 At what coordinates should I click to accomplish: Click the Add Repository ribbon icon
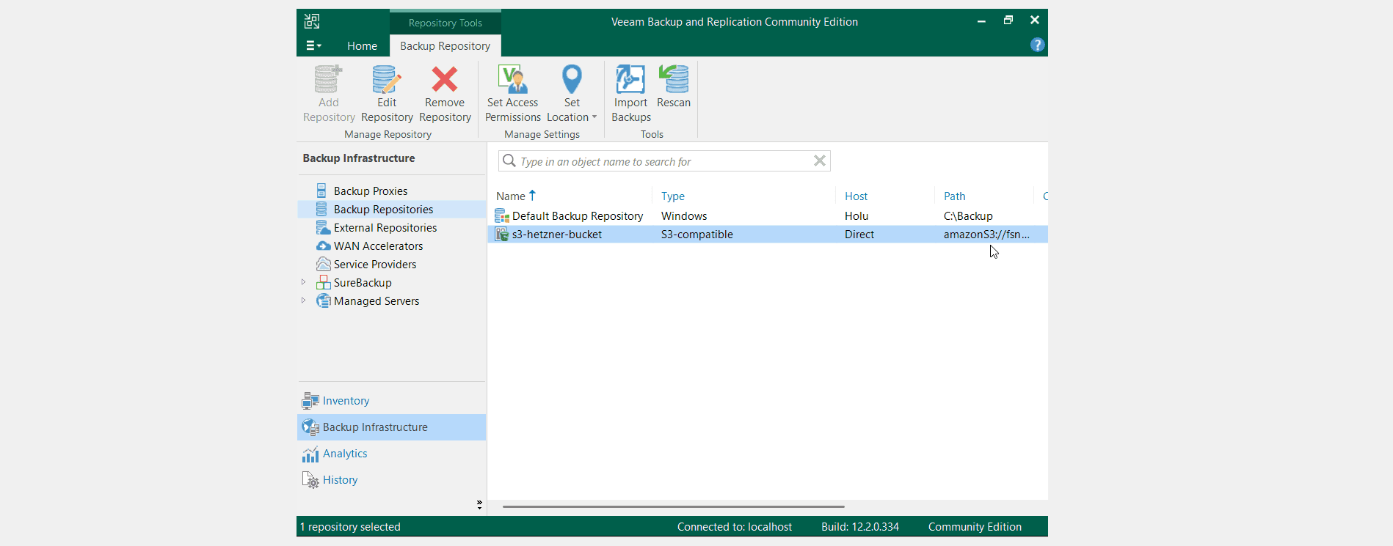click(328, 79)
